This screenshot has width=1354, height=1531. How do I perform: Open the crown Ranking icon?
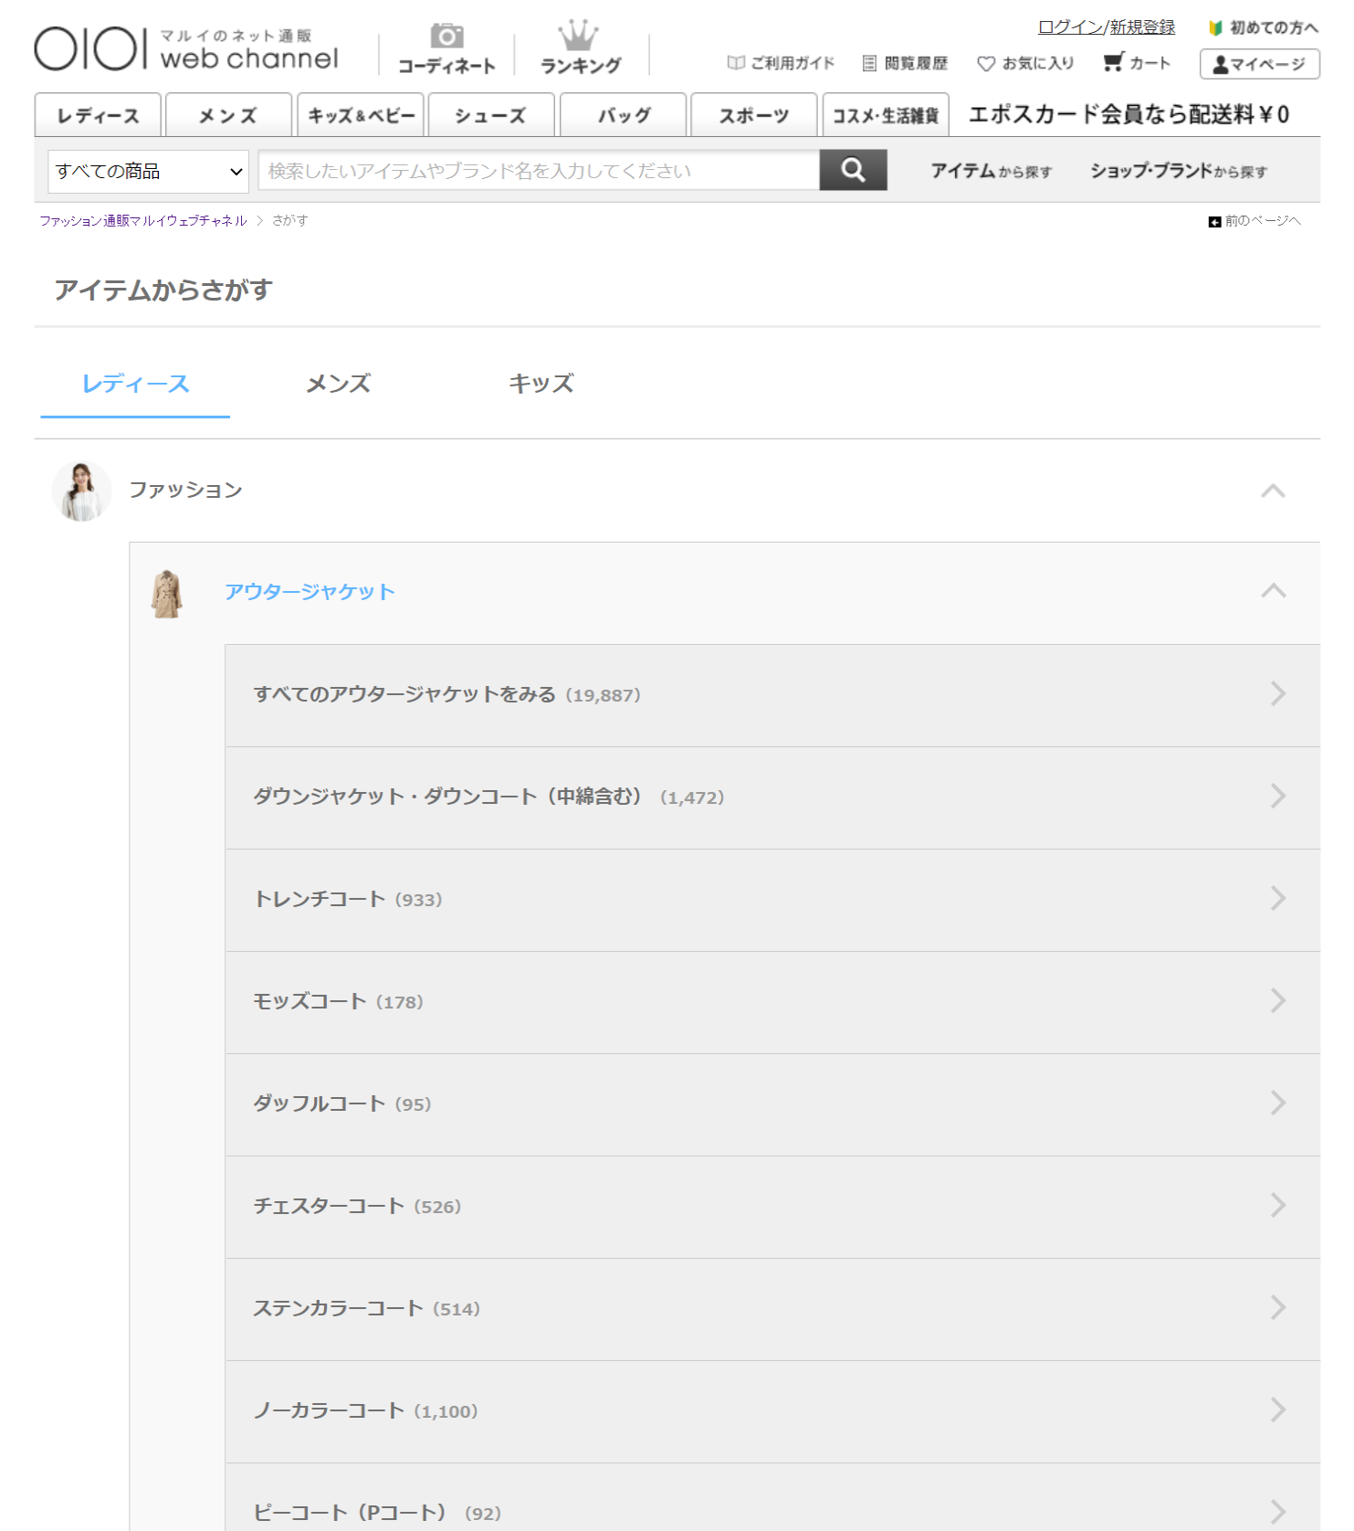click(x=579, y=37)
